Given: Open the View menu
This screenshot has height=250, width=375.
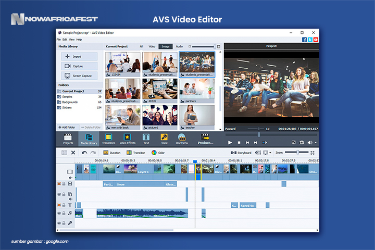Looking at the screenshot, I should tap(72, 40).
